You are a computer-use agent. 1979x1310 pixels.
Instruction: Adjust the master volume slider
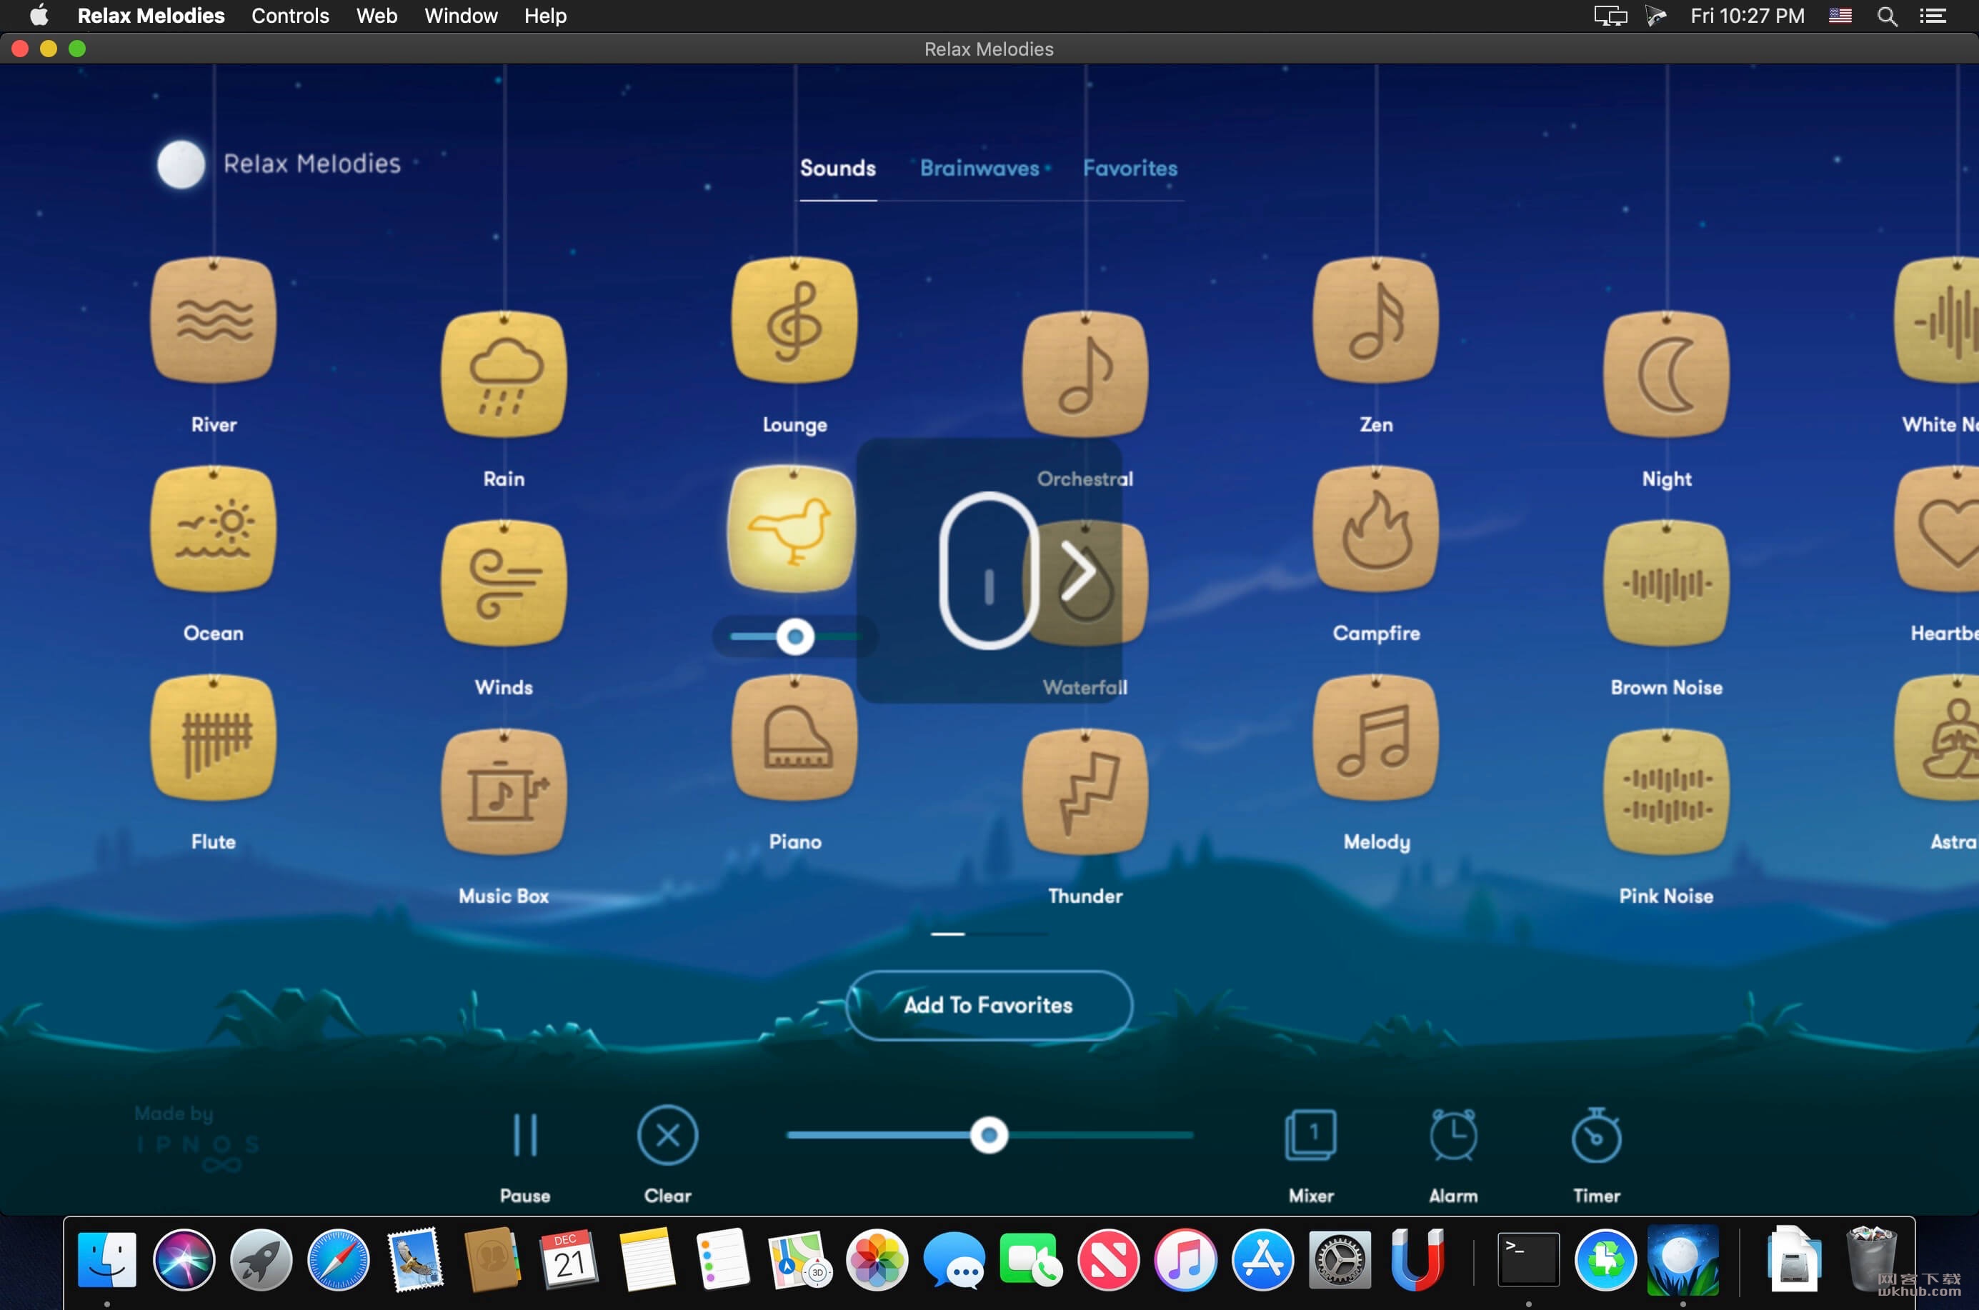coord(990,1134)
